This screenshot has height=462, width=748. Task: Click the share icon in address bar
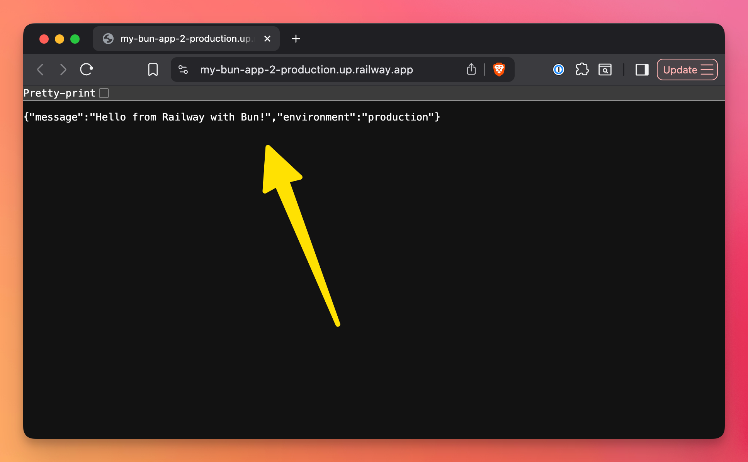(471, 70)
